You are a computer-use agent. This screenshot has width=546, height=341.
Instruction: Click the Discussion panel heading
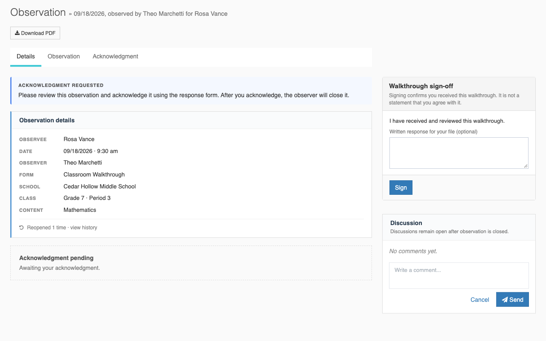point(406,223)
